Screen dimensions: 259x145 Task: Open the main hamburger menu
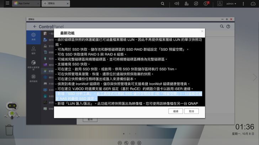tap(7, 3)
